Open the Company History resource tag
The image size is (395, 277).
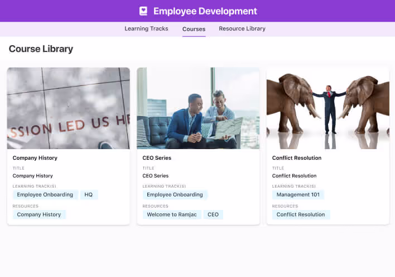click(x=39, y=214)
